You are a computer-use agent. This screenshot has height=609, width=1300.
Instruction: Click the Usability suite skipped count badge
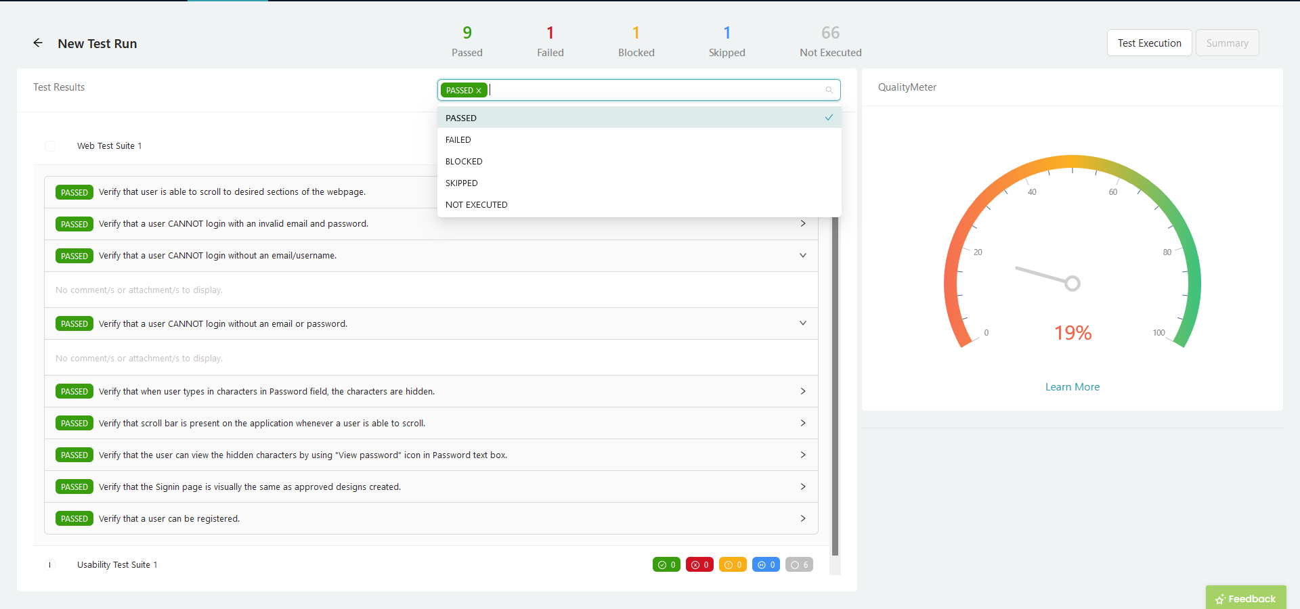[x=766, y=564]
